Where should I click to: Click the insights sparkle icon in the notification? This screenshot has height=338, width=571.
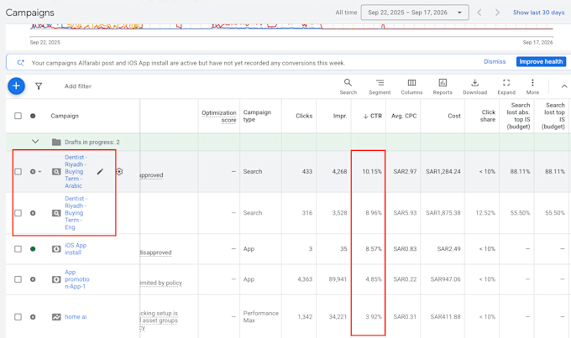point(21,63)
